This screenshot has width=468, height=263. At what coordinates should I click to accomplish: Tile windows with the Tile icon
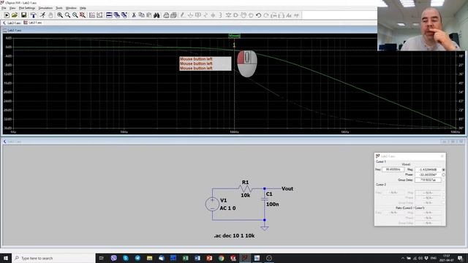109,15
